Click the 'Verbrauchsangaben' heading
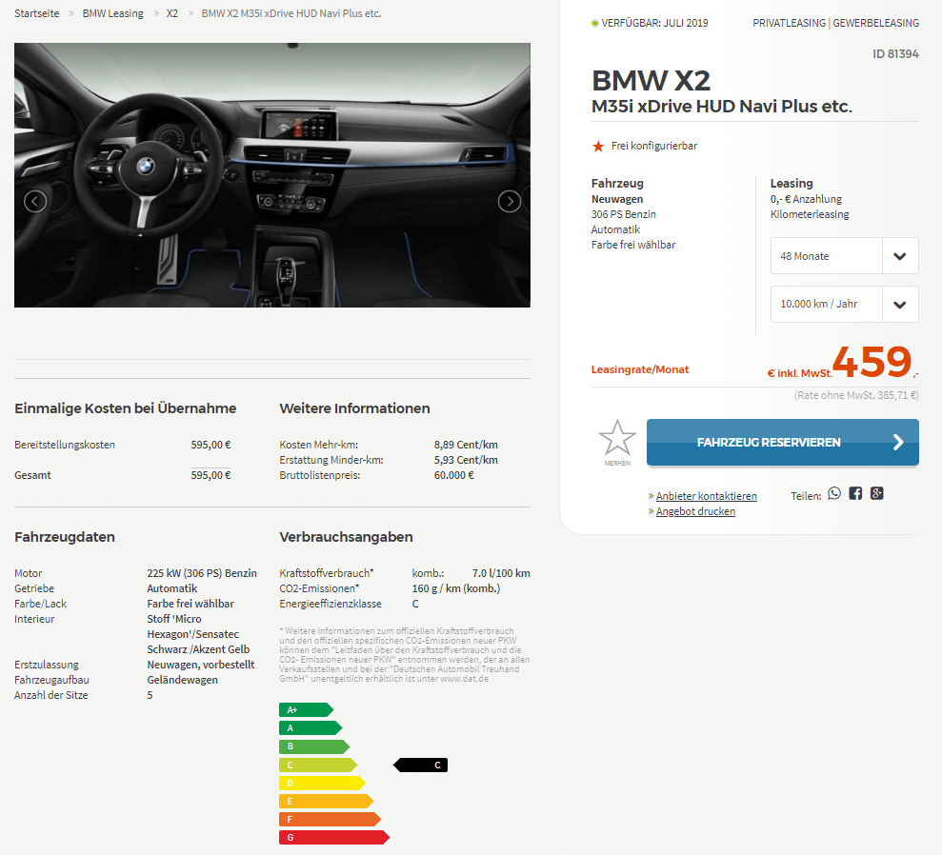Viewport: 942px width, 855px height. [x=346, y=537]
